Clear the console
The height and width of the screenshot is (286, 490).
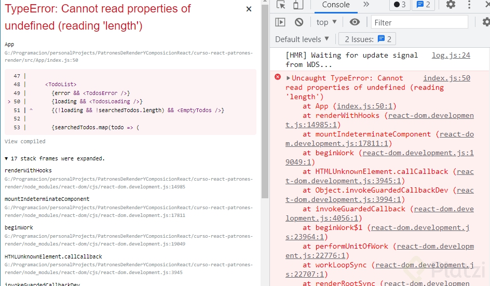click(x=299, y=22)
